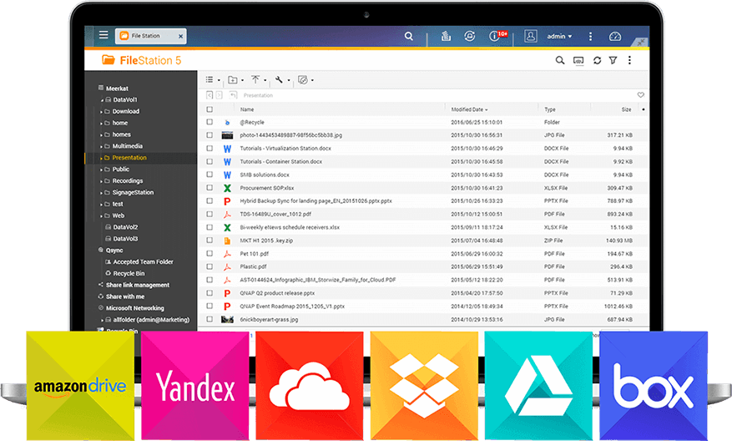The width and height of the screenshot is (732, 441).
Task: Check the photo-1443453489887 jpg checkbox
Action: [x=210, y=135]
